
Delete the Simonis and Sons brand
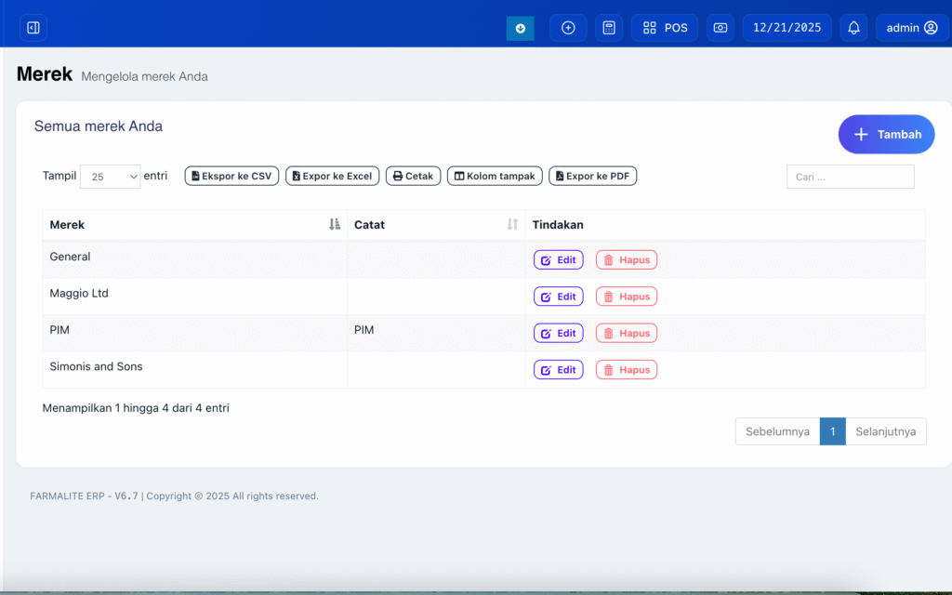pos(626,370)
